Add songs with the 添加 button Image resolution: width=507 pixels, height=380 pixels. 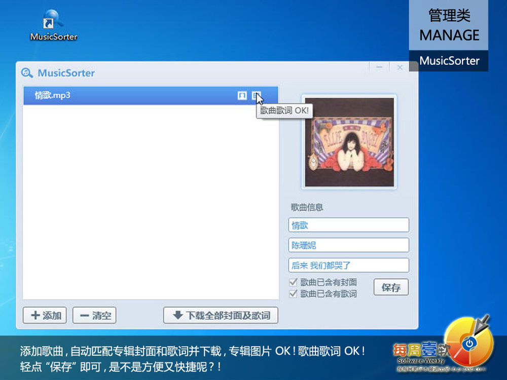45,315
